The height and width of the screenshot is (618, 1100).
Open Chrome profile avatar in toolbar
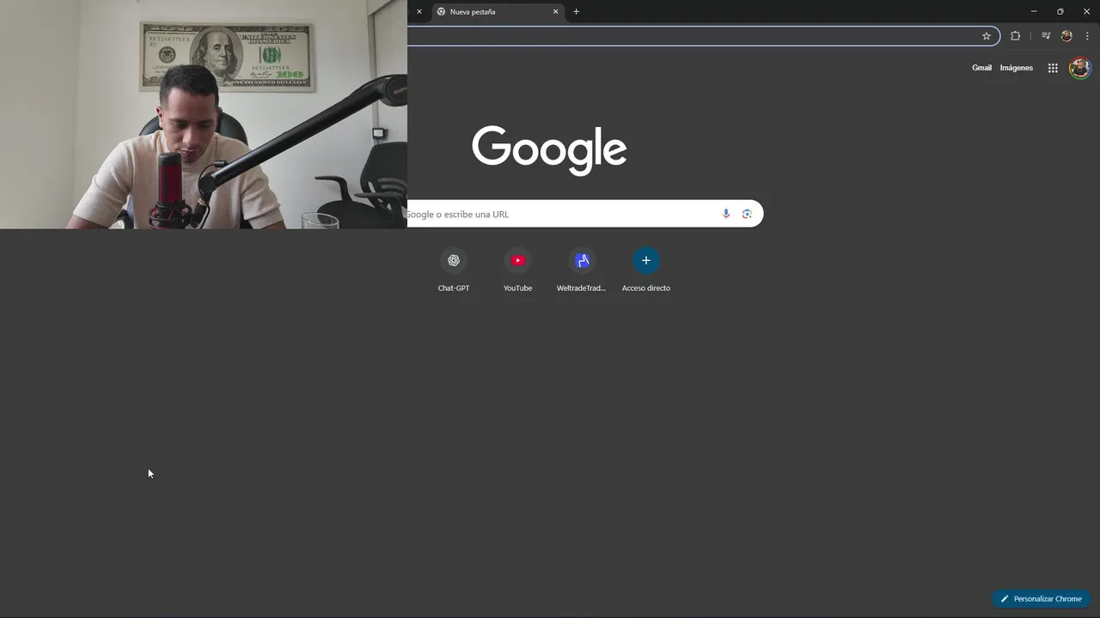[1066, 36]
